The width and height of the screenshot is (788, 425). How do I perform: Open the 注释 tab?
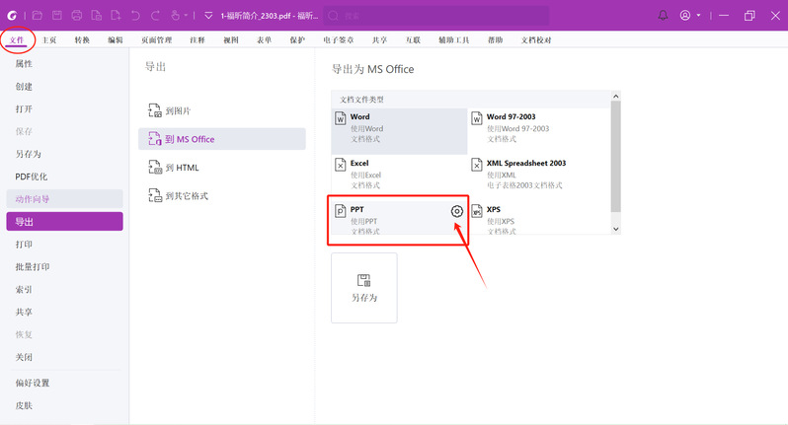[x=197, y=40]
